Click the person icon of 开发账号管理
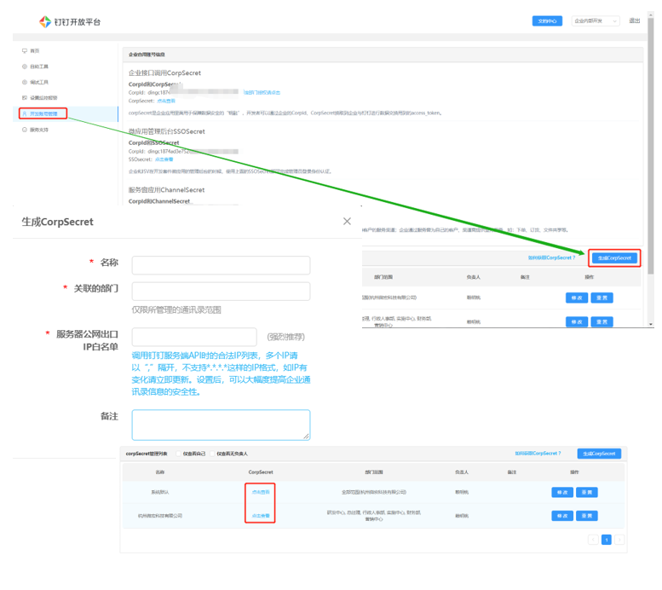This screenshot has width=662, height=590. (x=25, y=113)
